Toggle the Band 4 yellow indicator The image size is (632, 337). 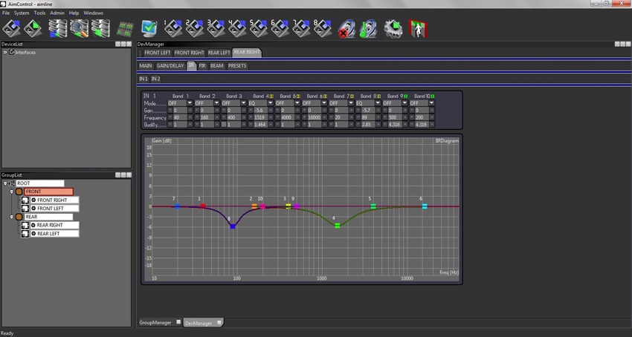pos(271,96)
